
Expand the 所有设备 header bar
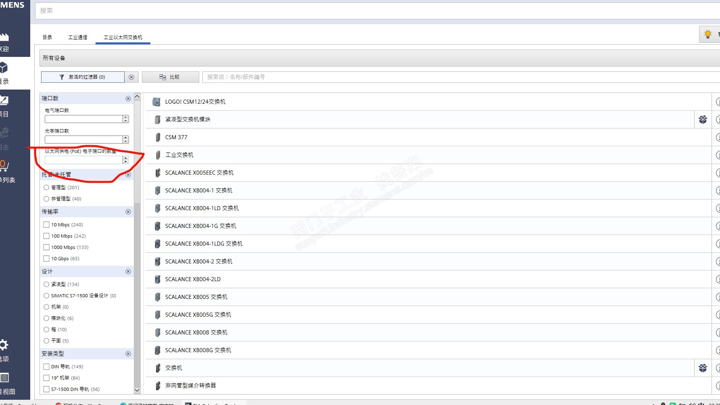(380, 58)
